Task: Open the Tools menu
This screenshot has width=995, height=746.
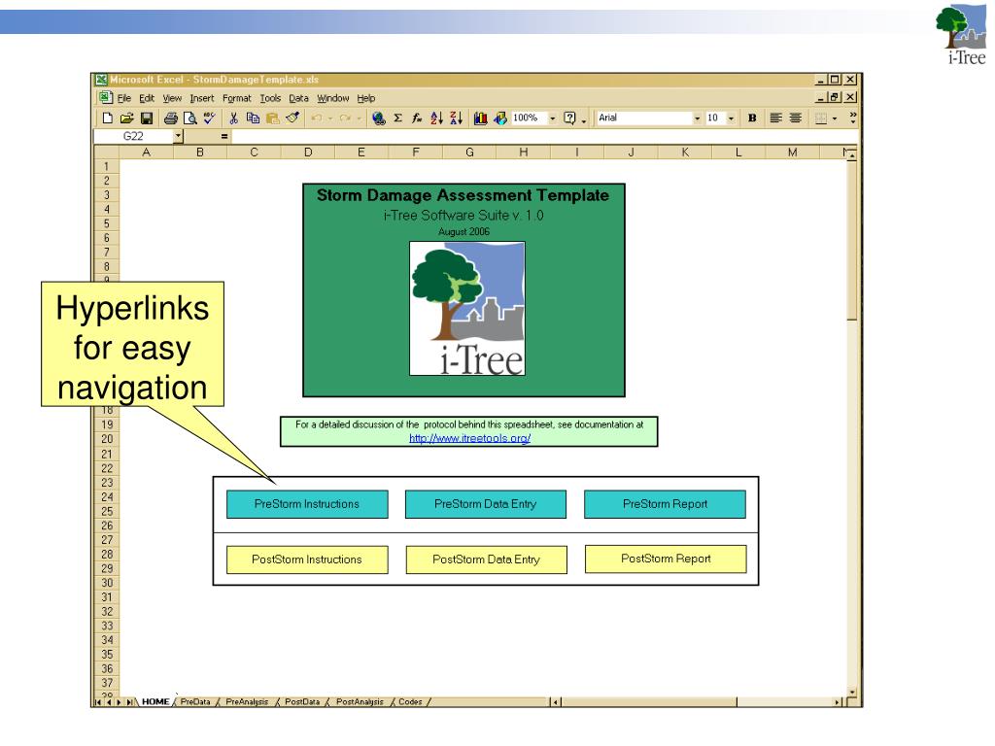Action: 270,98
